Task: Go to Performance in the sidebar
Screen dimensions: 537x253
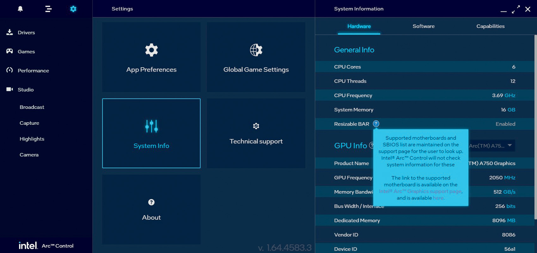Action: (33, 71)
